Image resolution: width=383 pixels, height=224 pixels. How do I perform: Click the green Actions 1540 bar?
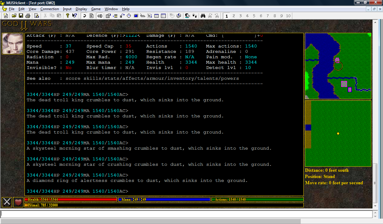coord(257,200)
